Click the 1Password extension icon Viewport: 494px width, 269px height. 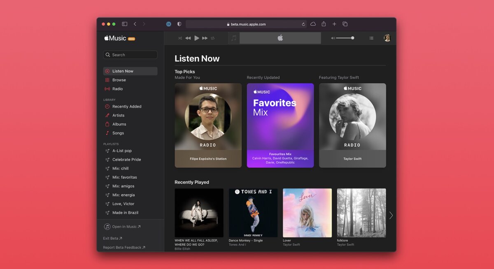click(x=168, y=24)
